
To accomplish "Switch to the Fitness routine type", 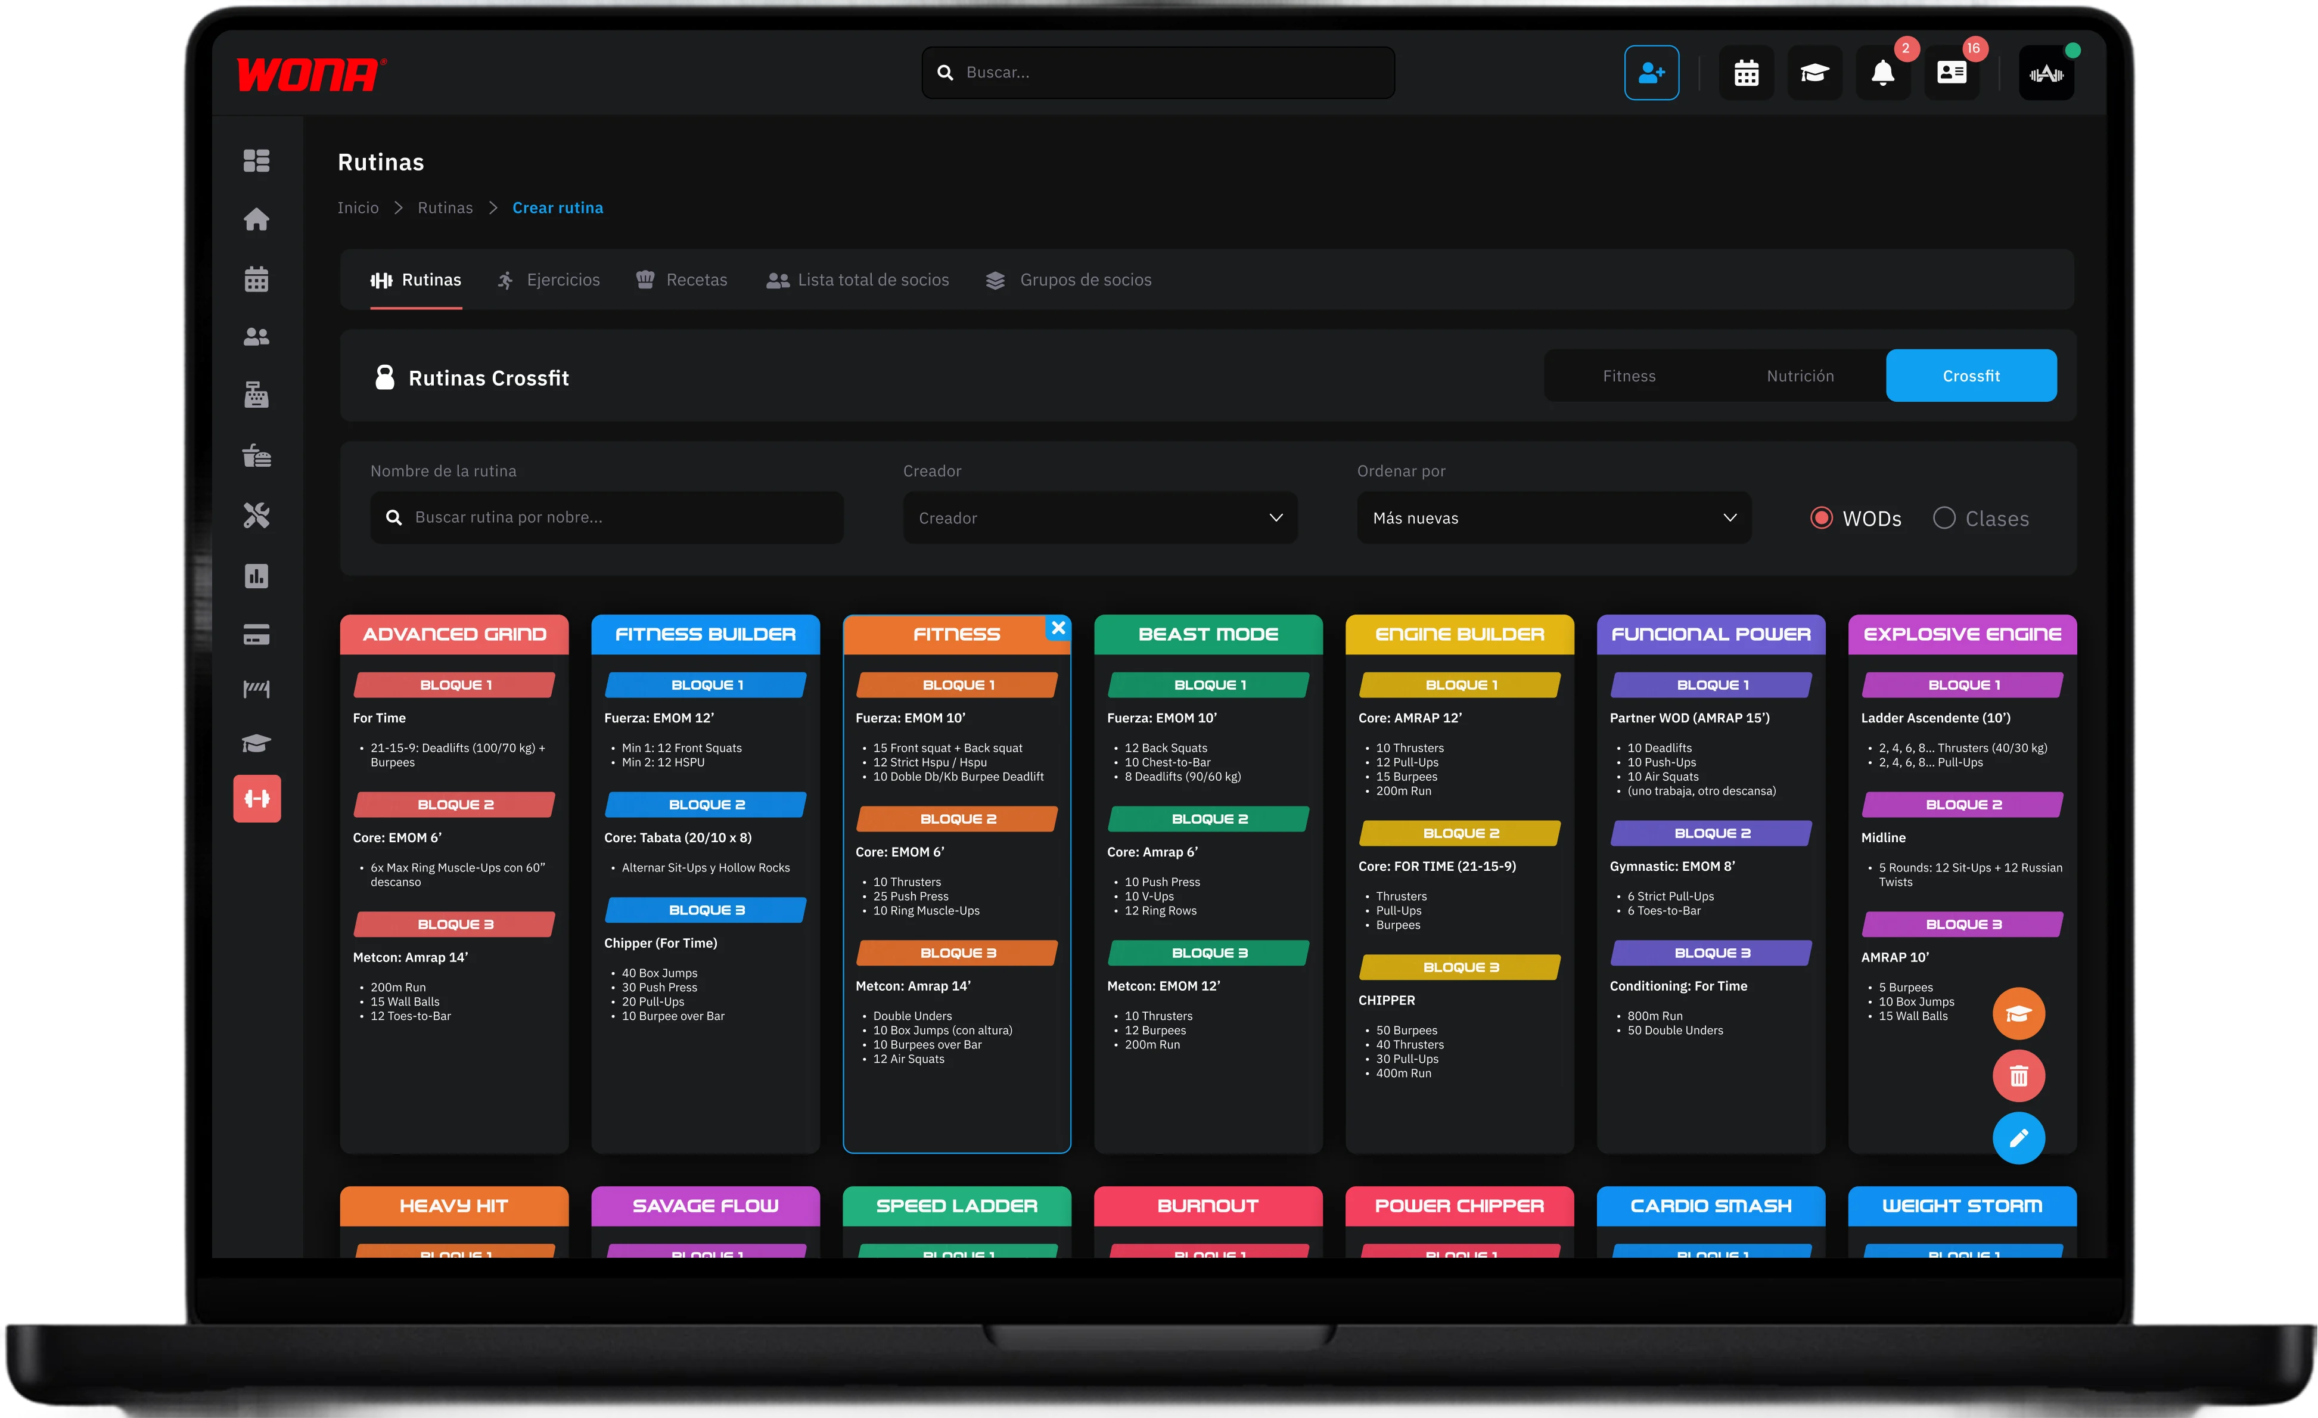I will [1629, 376].
